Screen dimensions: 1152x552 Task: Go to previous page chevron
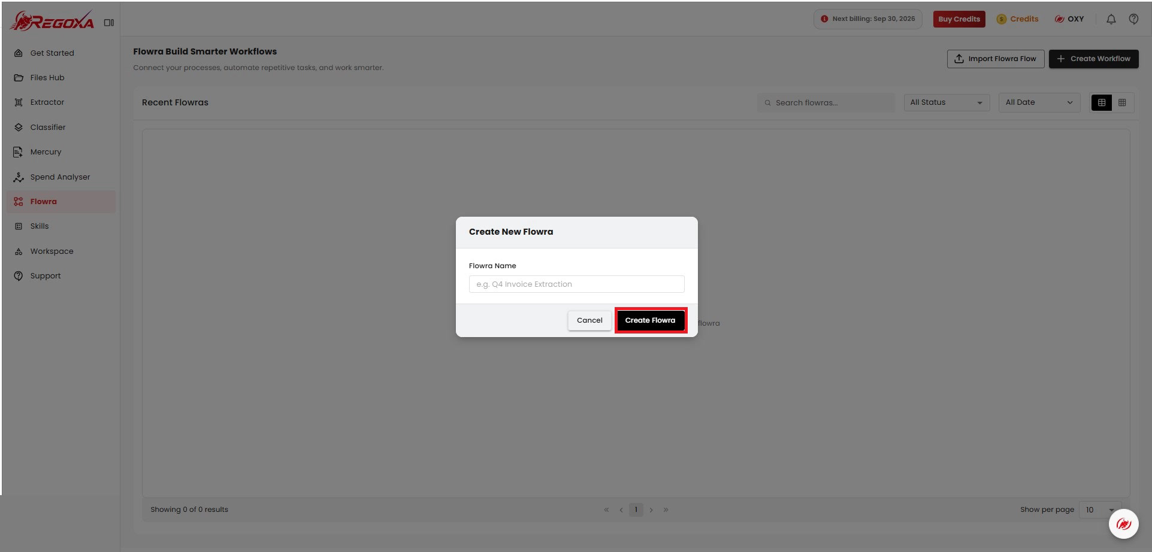tap(621, 510)
